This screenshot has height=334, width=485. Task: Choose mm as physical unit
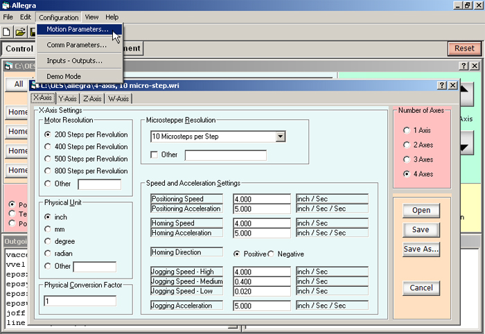[55, 229]
